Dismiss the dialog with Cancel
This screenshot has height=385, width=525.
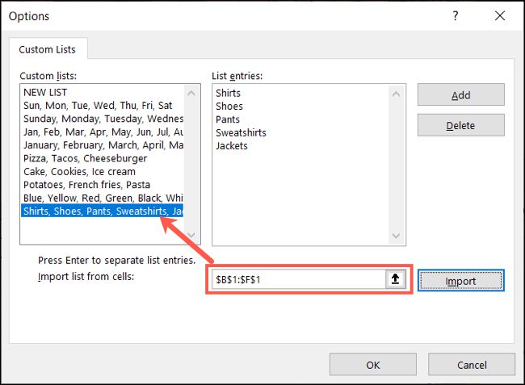click(x=472, y=364)
